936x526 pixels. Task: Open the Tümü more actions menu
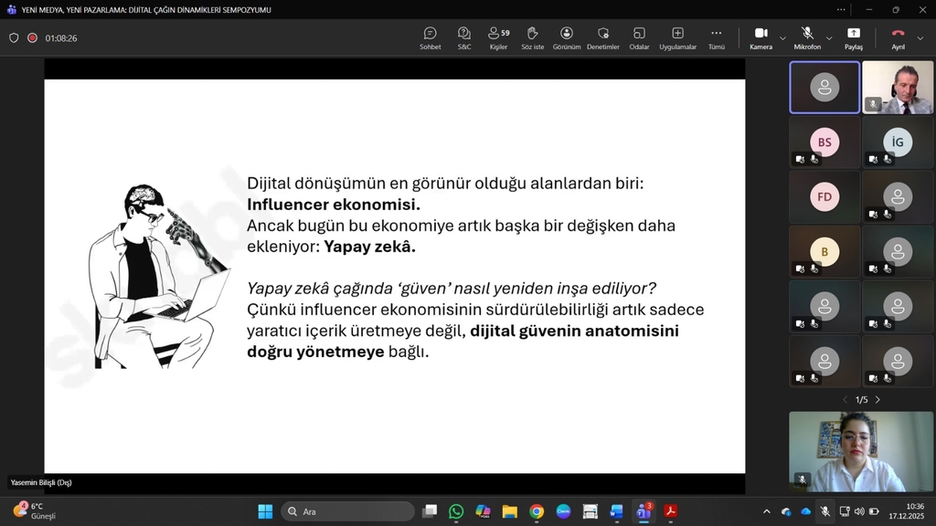[x=717, y=37]
